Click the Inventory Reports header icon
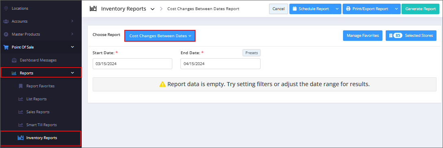 (93, 9)
